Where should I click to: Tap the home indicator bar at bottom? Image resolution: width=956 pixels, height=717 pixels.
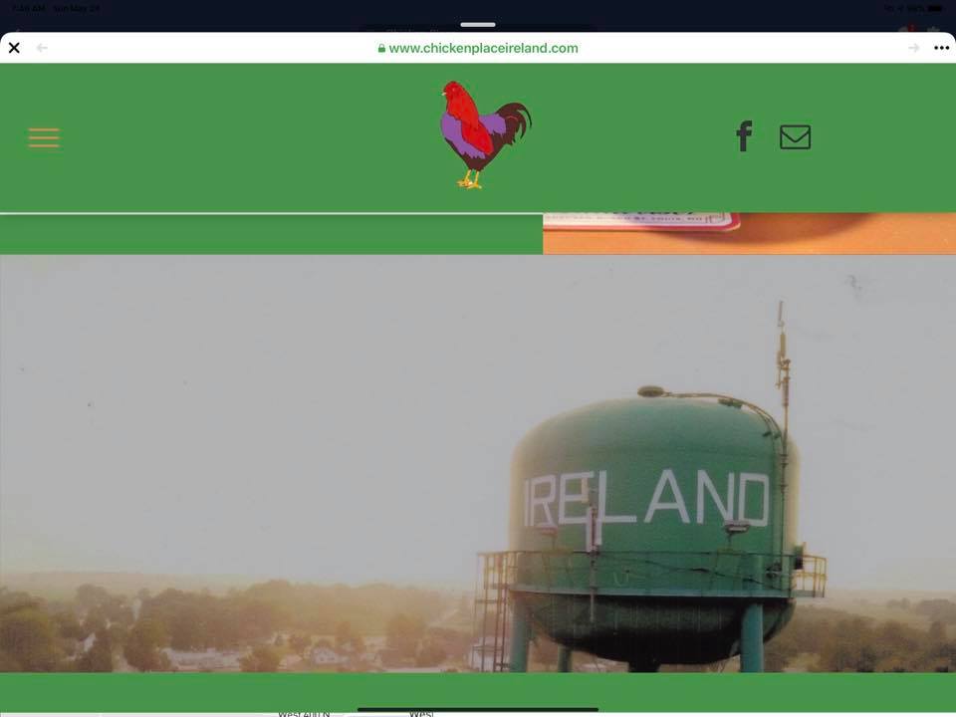pyautogui.click(x=478, y=710)
